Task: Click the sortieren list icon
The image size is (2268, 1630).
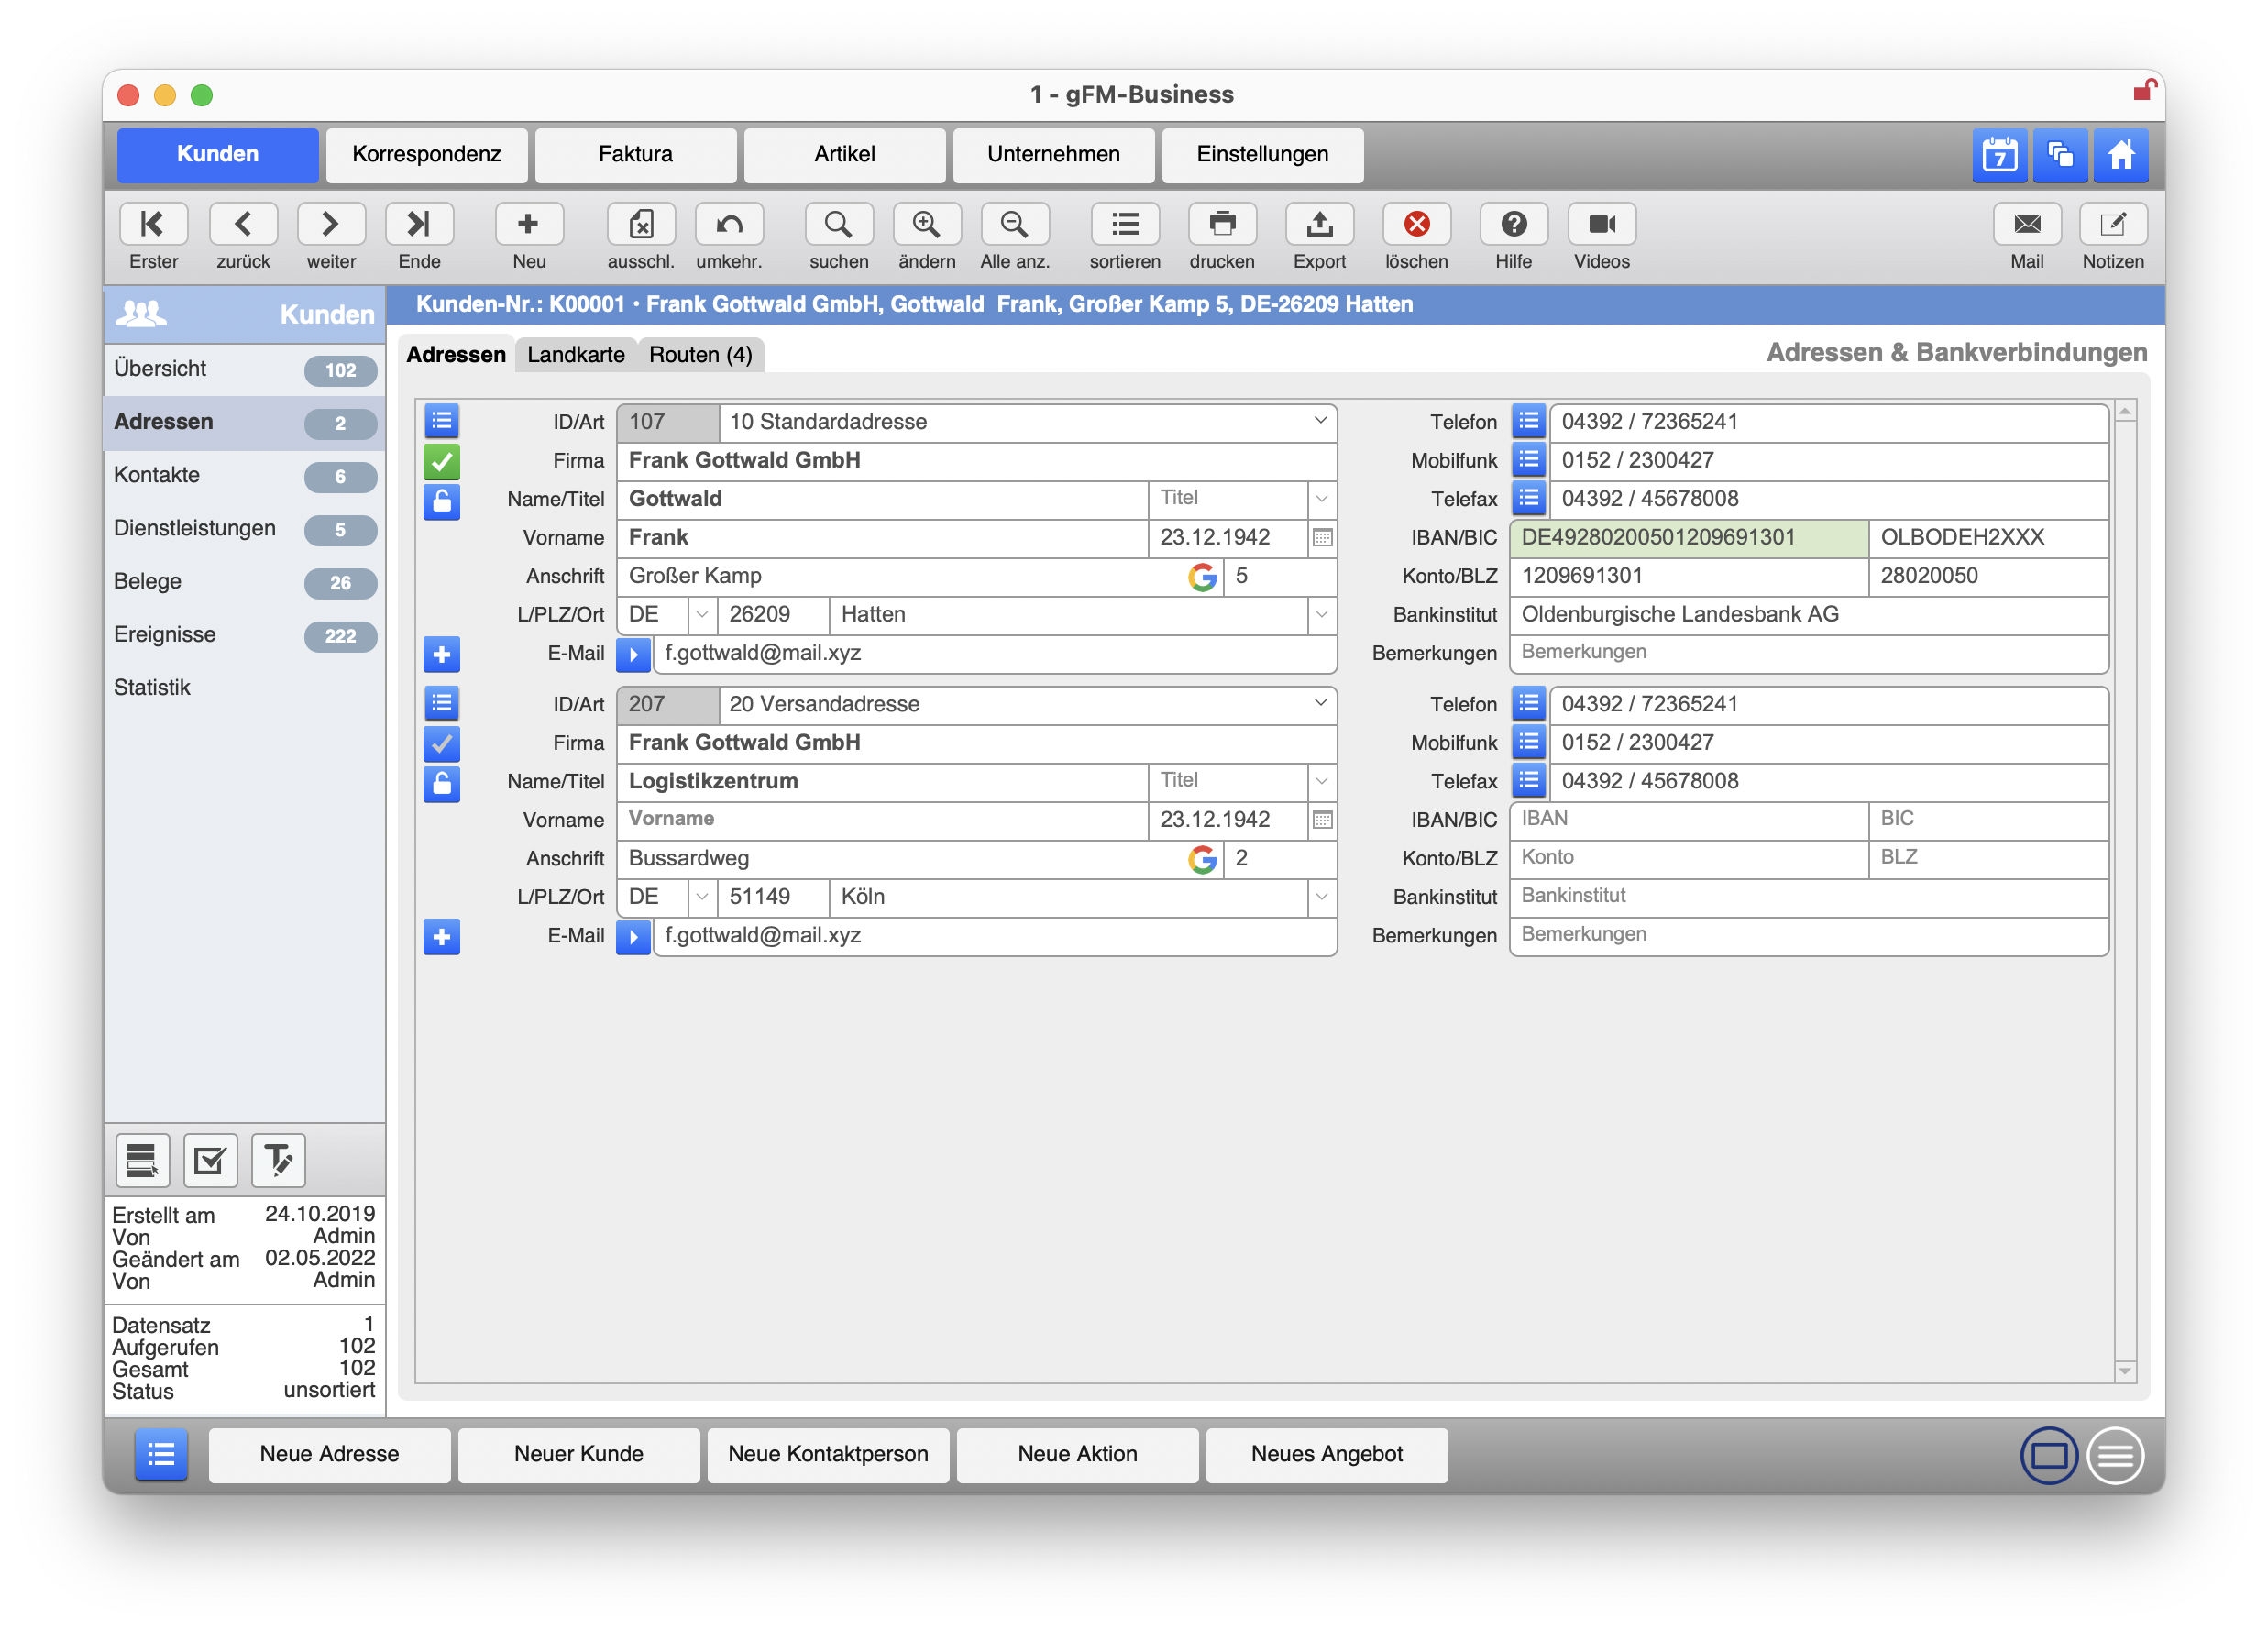Action: coord(1124,224)
